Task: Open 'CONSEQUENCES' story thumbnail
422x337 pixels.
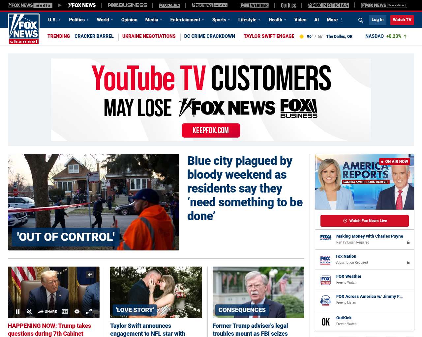Action: point(258,292)
